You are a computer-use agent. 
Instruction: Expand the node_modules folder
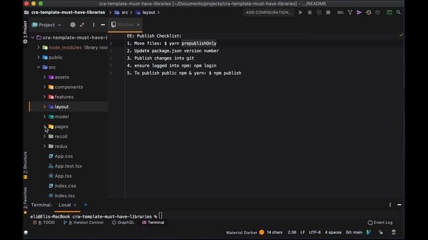[x=39, y=47]
